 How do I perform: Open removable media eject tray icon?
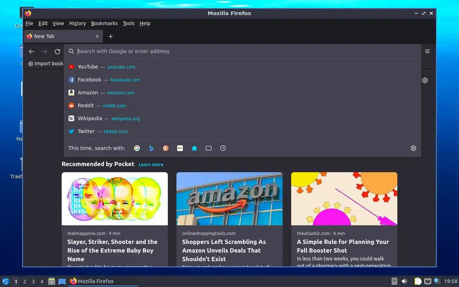tap(394, 281)
